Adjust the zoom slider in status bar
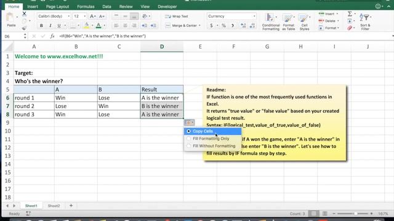 (x=356, y=214)
